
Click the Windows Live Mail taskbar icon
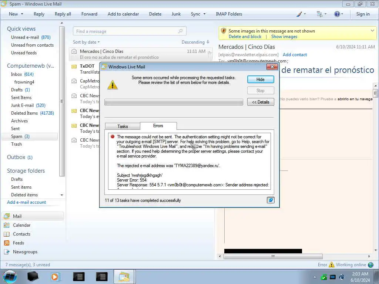click(x=124, y=277)
